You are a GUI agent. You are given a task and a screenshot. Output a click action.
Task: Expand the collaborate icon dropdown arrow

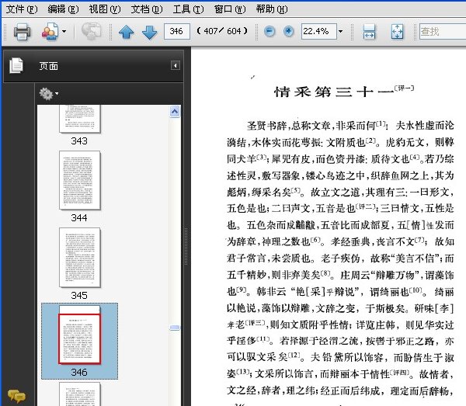(x=64, y=31)
